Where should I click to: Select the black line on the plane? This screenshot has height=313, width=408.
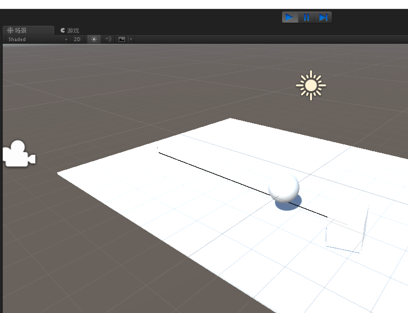pyautogui.click(x=242, y=184)
